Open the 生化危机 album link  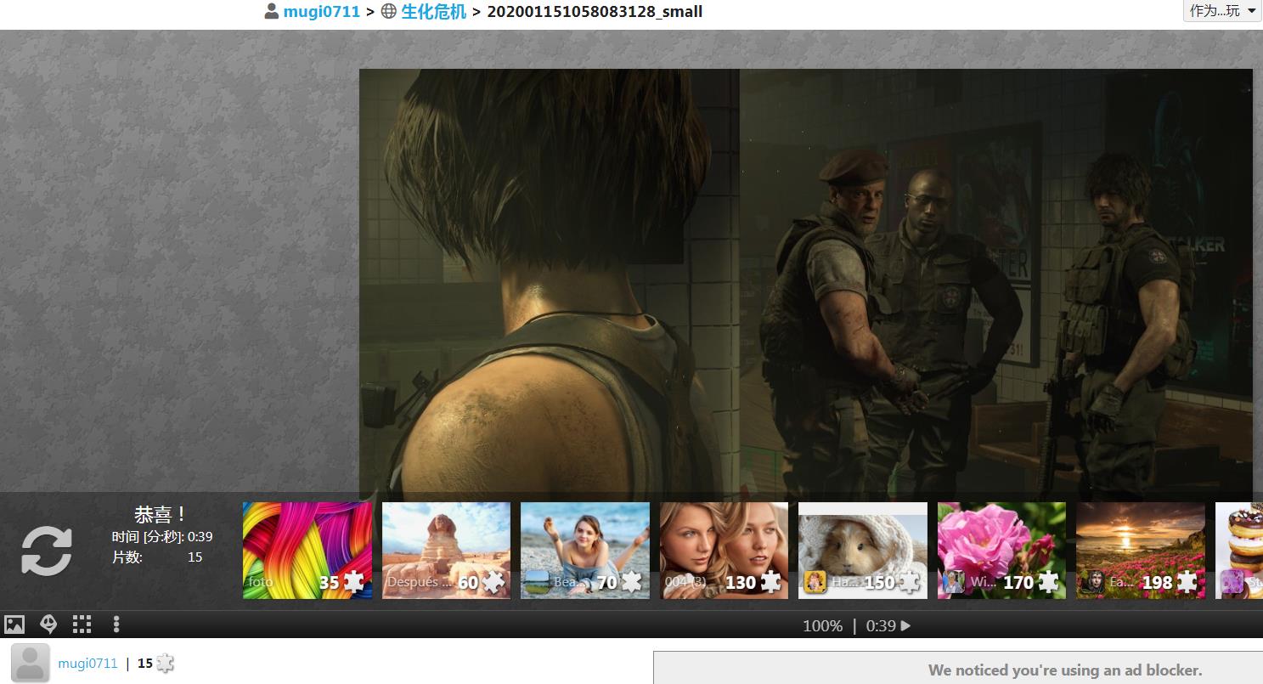click(433, 12)
